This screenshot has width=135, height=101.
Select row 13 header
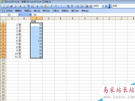[x=3, y=60]
